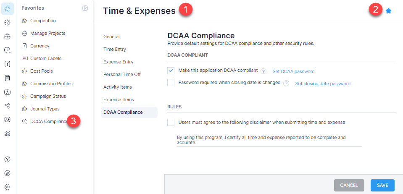Switch to the General settings tab
Viewport: 403px width, 194px height.
(111, 37)
